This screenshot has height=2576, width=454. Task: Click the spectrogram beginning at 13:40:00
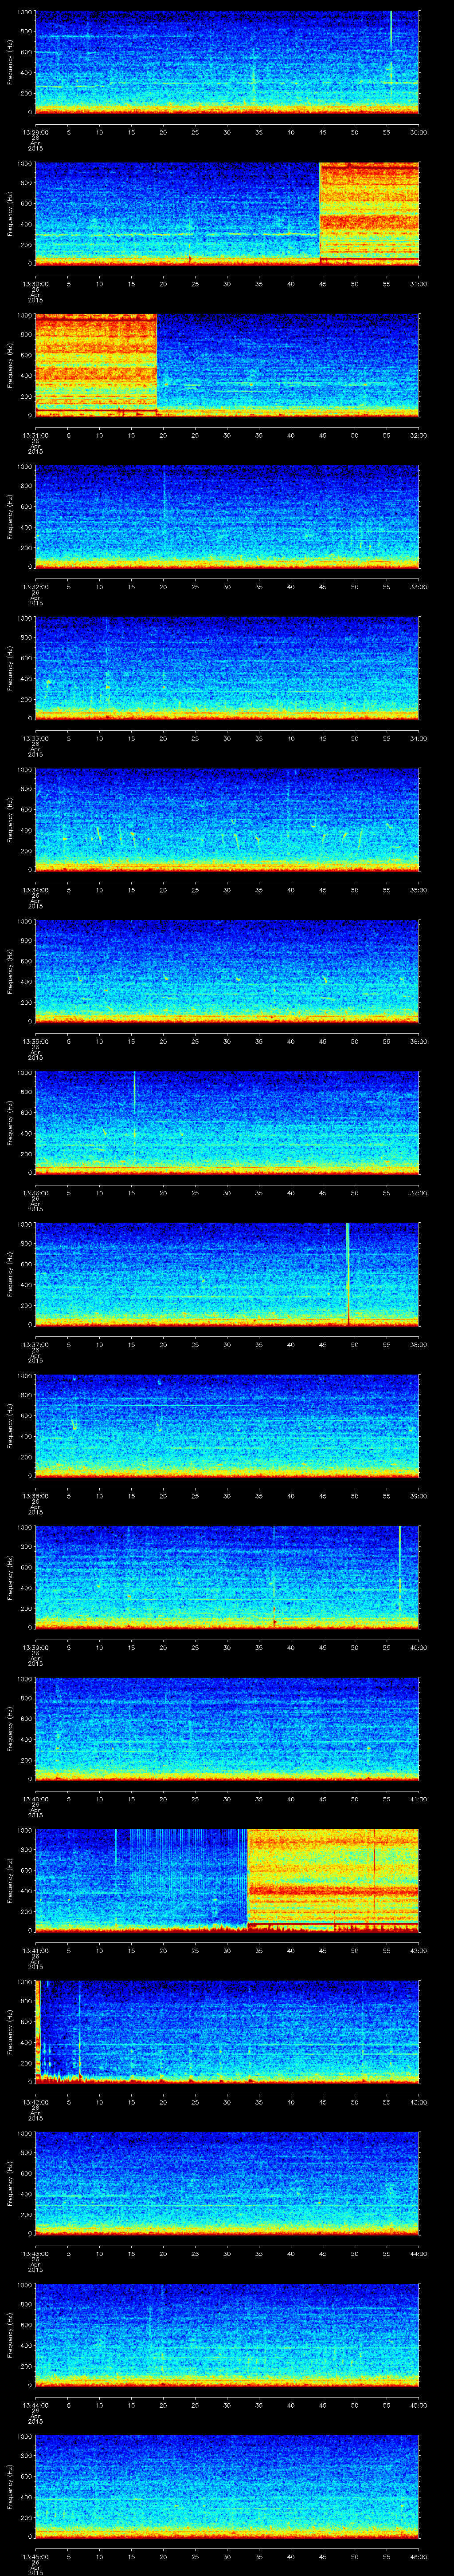click(227, 1729)
